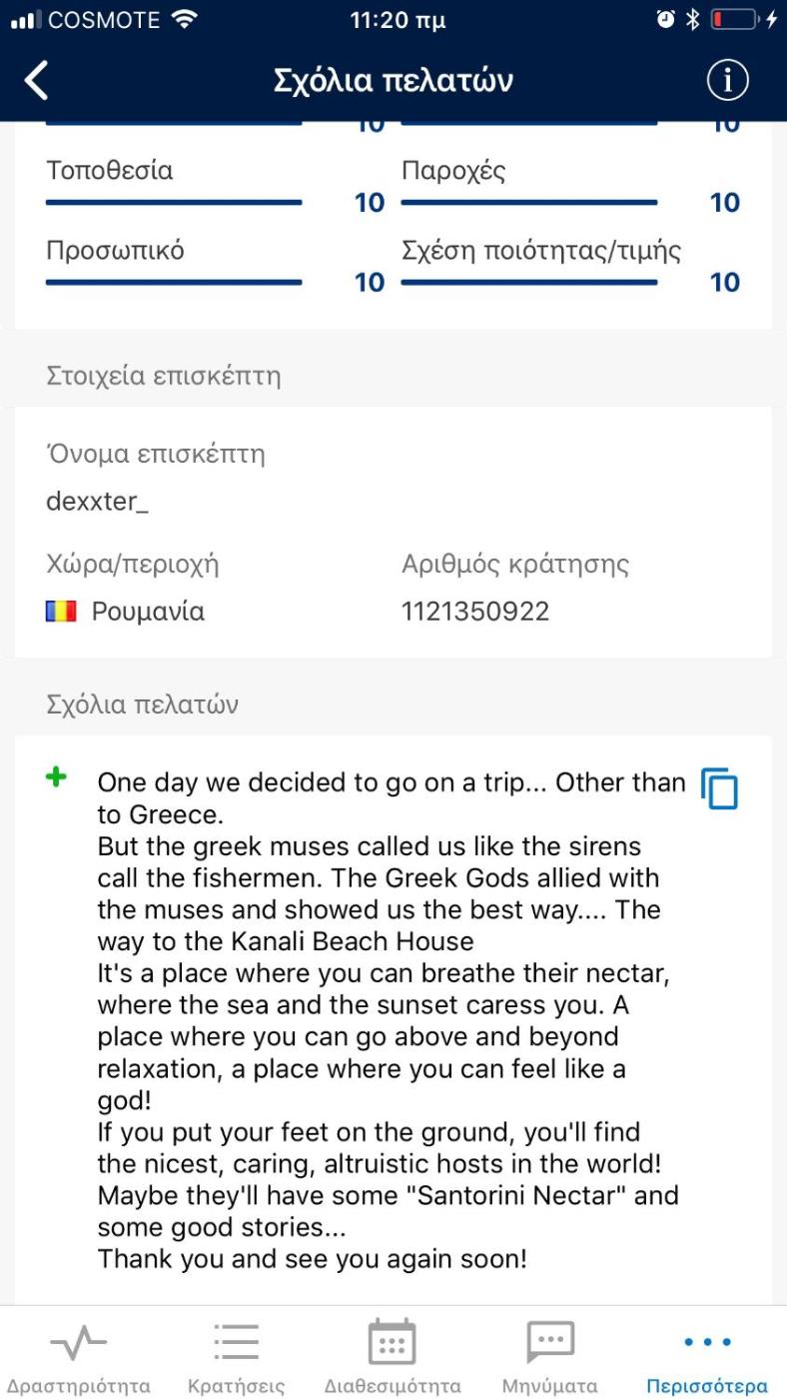Tap the Romania flag icon
The image size is (787, 1399).
pyautogui.click(x=61, y=612)
